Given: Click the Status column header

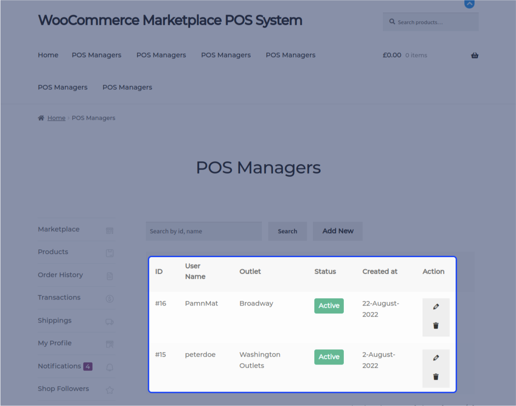Looking at the screenshot, I should pyautogui.click(x=325, y=271).
